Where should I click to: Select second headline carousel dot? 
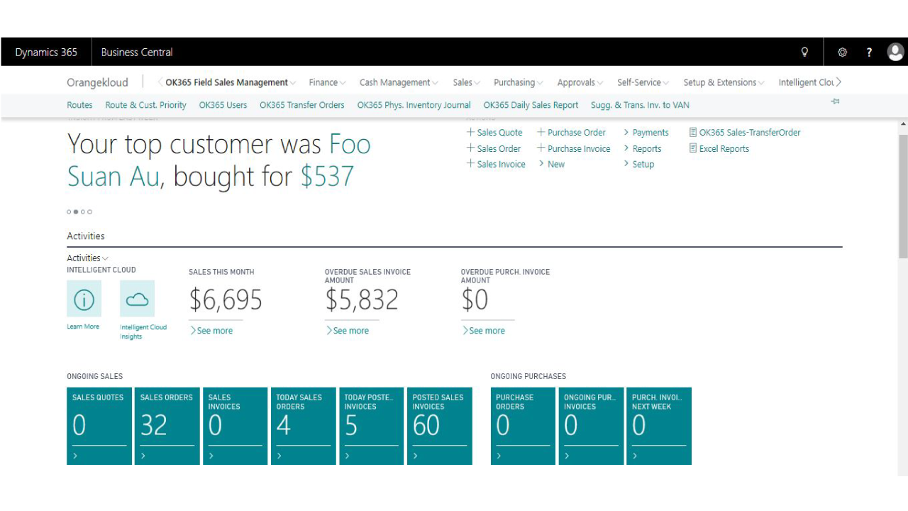76,211
